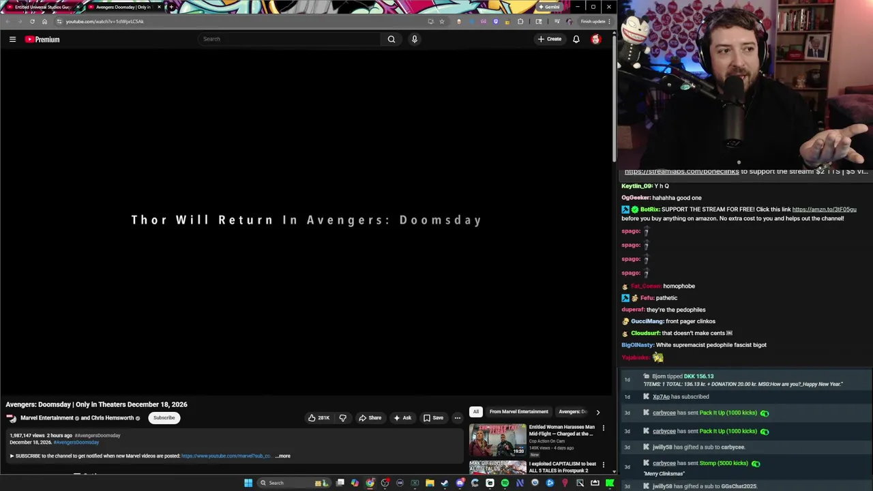Open Marvel Entertainment channel avatar
This screenshot has height=491, width=873.
coord(12,418)
